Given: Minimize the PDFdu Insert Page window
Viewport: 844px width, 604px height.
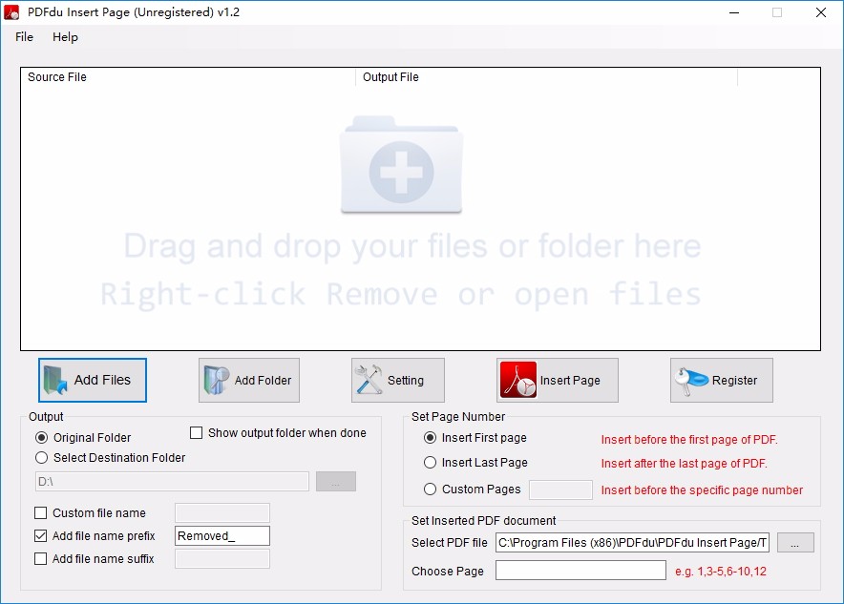Looking at the screenshot, I should 734,12.
